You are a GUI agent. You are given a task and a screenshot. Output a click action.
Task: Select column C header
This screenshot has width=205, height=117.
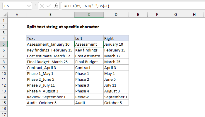tap(89, 15)
